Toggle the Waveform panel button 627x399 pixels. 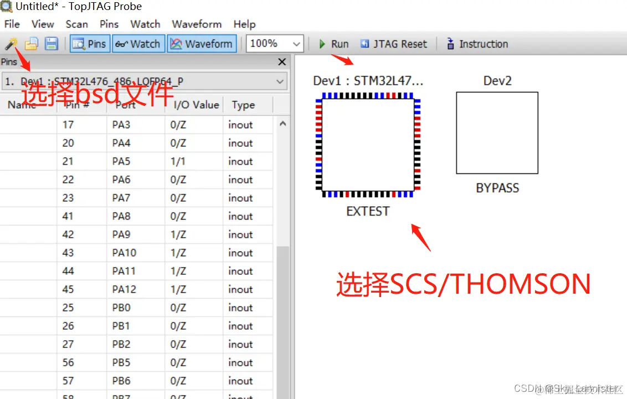[x=202, y=44]
